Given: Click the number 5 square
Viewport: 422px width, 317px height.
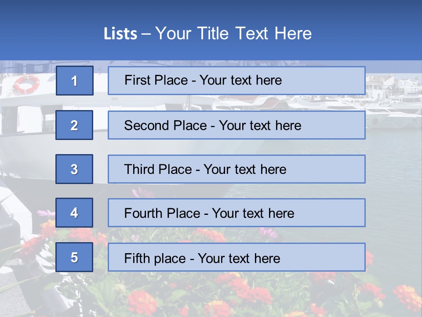Looking at the screenshot, I should pyautogui.click(x=74, y=257).
